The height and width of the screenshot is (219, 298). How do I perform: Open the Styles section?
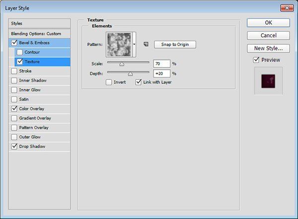coord(39,23)
